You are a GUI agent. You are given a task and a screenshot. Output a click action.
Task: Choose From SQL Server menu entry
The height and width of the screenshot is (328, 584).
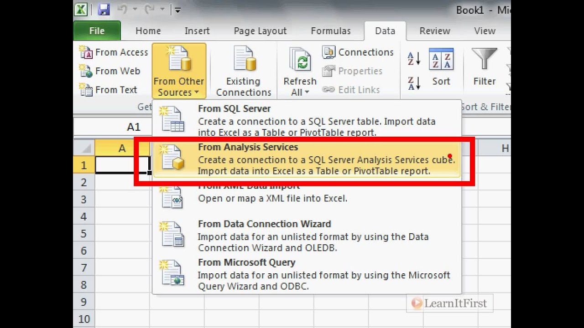tap(307, 120)
